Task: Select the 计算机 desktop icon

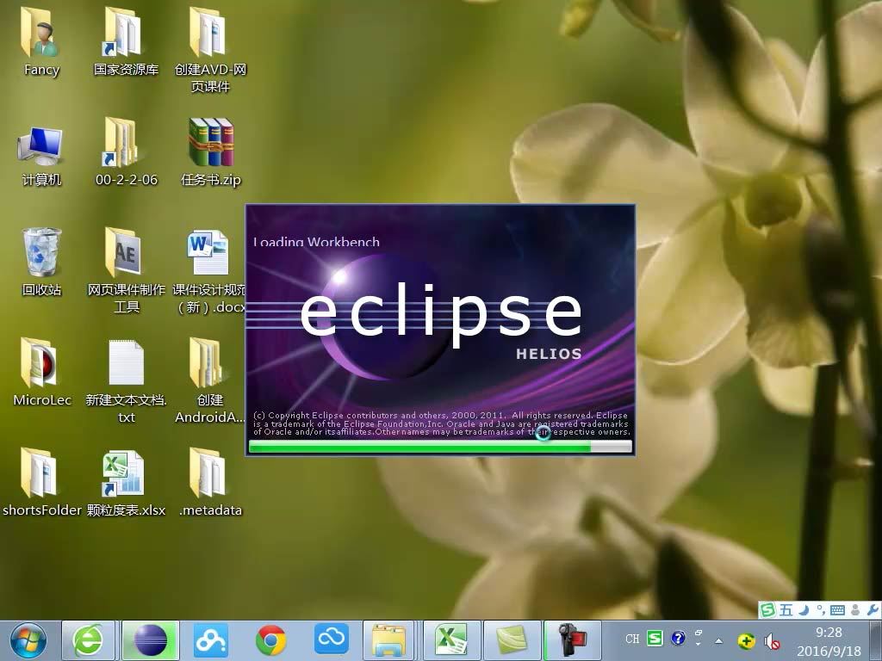Action: 40,157
